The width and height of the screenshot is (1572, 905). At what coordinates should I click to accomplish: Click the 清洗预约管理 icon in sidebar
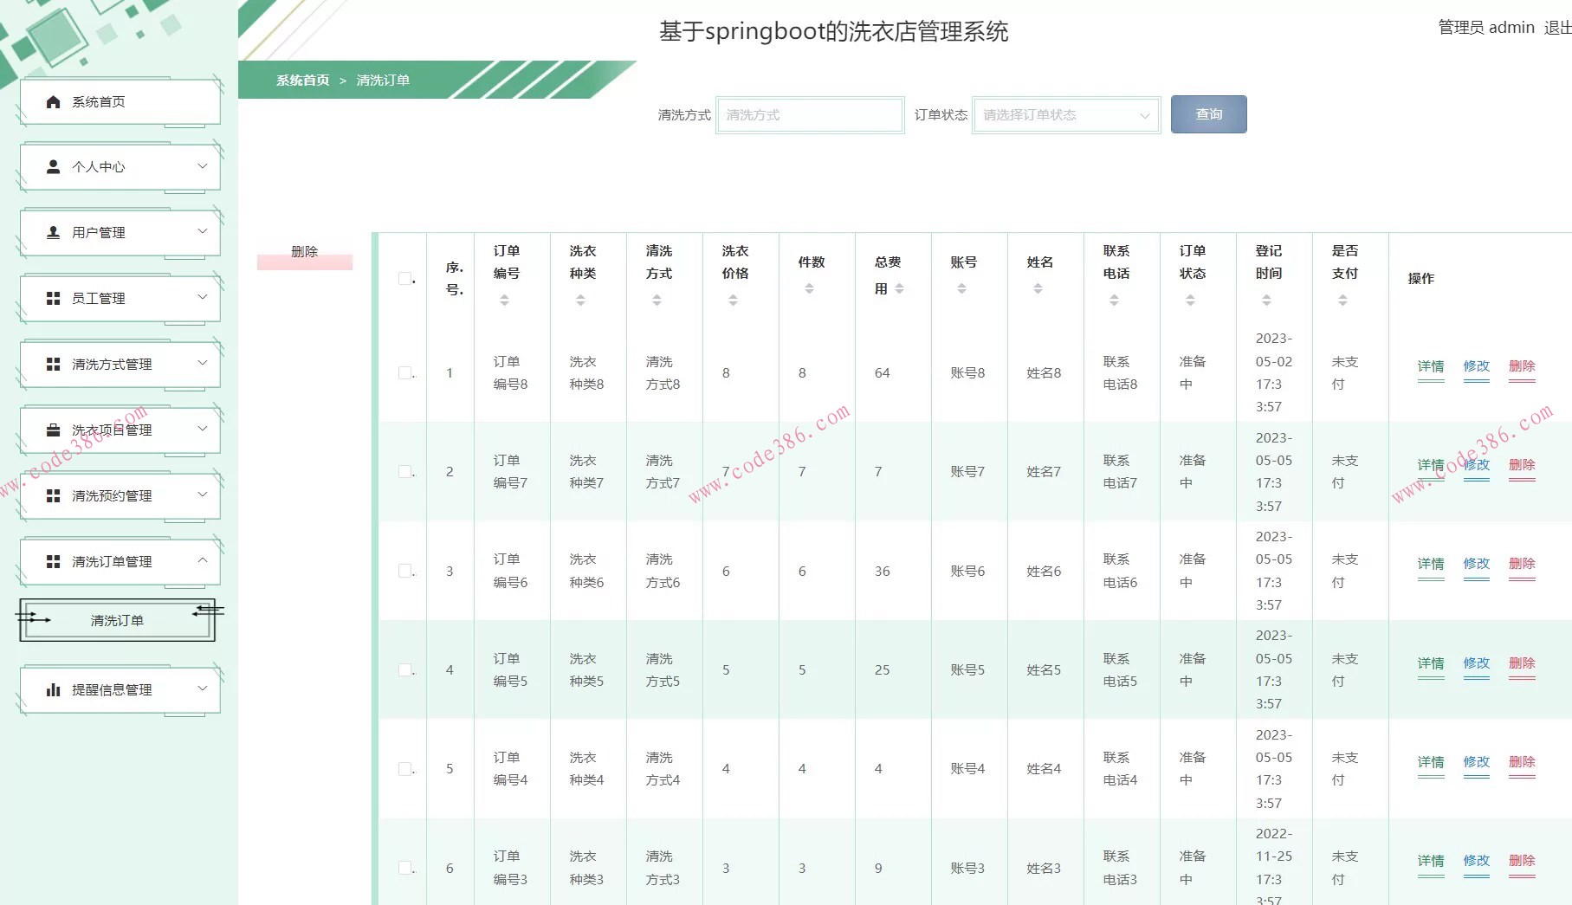52,495
